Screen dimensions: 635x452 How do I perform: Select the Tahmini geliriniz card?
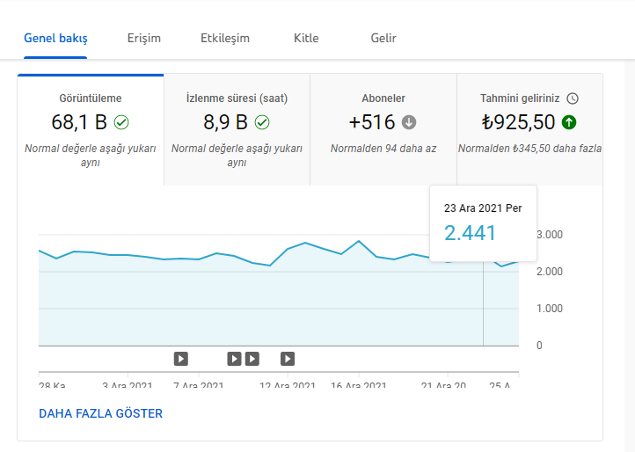[529, 129]
